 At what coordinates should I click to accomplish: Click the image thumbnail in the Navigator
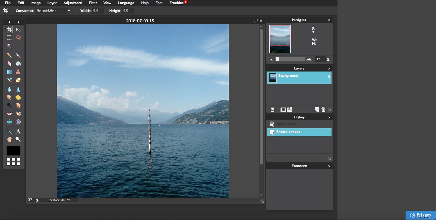click(x=280, y=39)
